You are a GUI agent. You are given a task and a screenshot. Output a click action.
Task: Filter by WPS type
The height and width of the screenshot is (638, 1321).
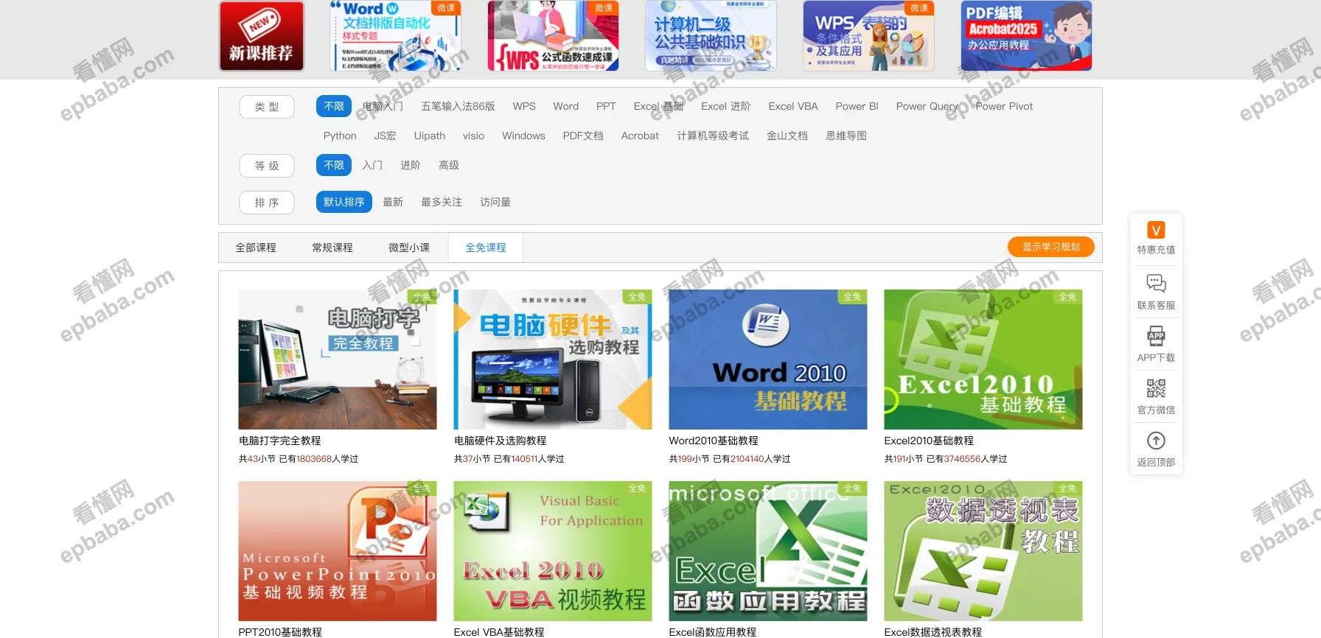click(524, 106)
